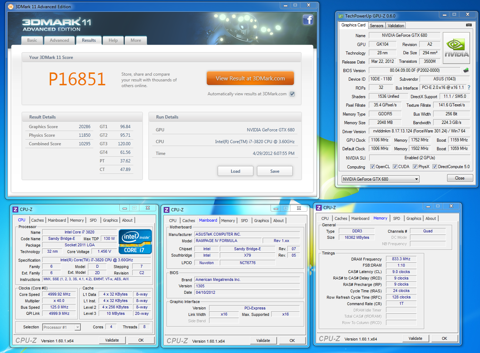Click the Combined Score value 10295
The height and width of the screenshot is (353, 480).
(x=85, y=144)
